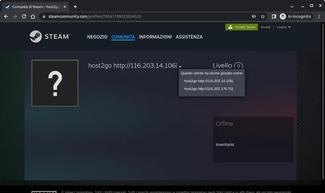Reload the page with the refresh icon
Viewport: 325px width, 193px height.
[24, 16]
